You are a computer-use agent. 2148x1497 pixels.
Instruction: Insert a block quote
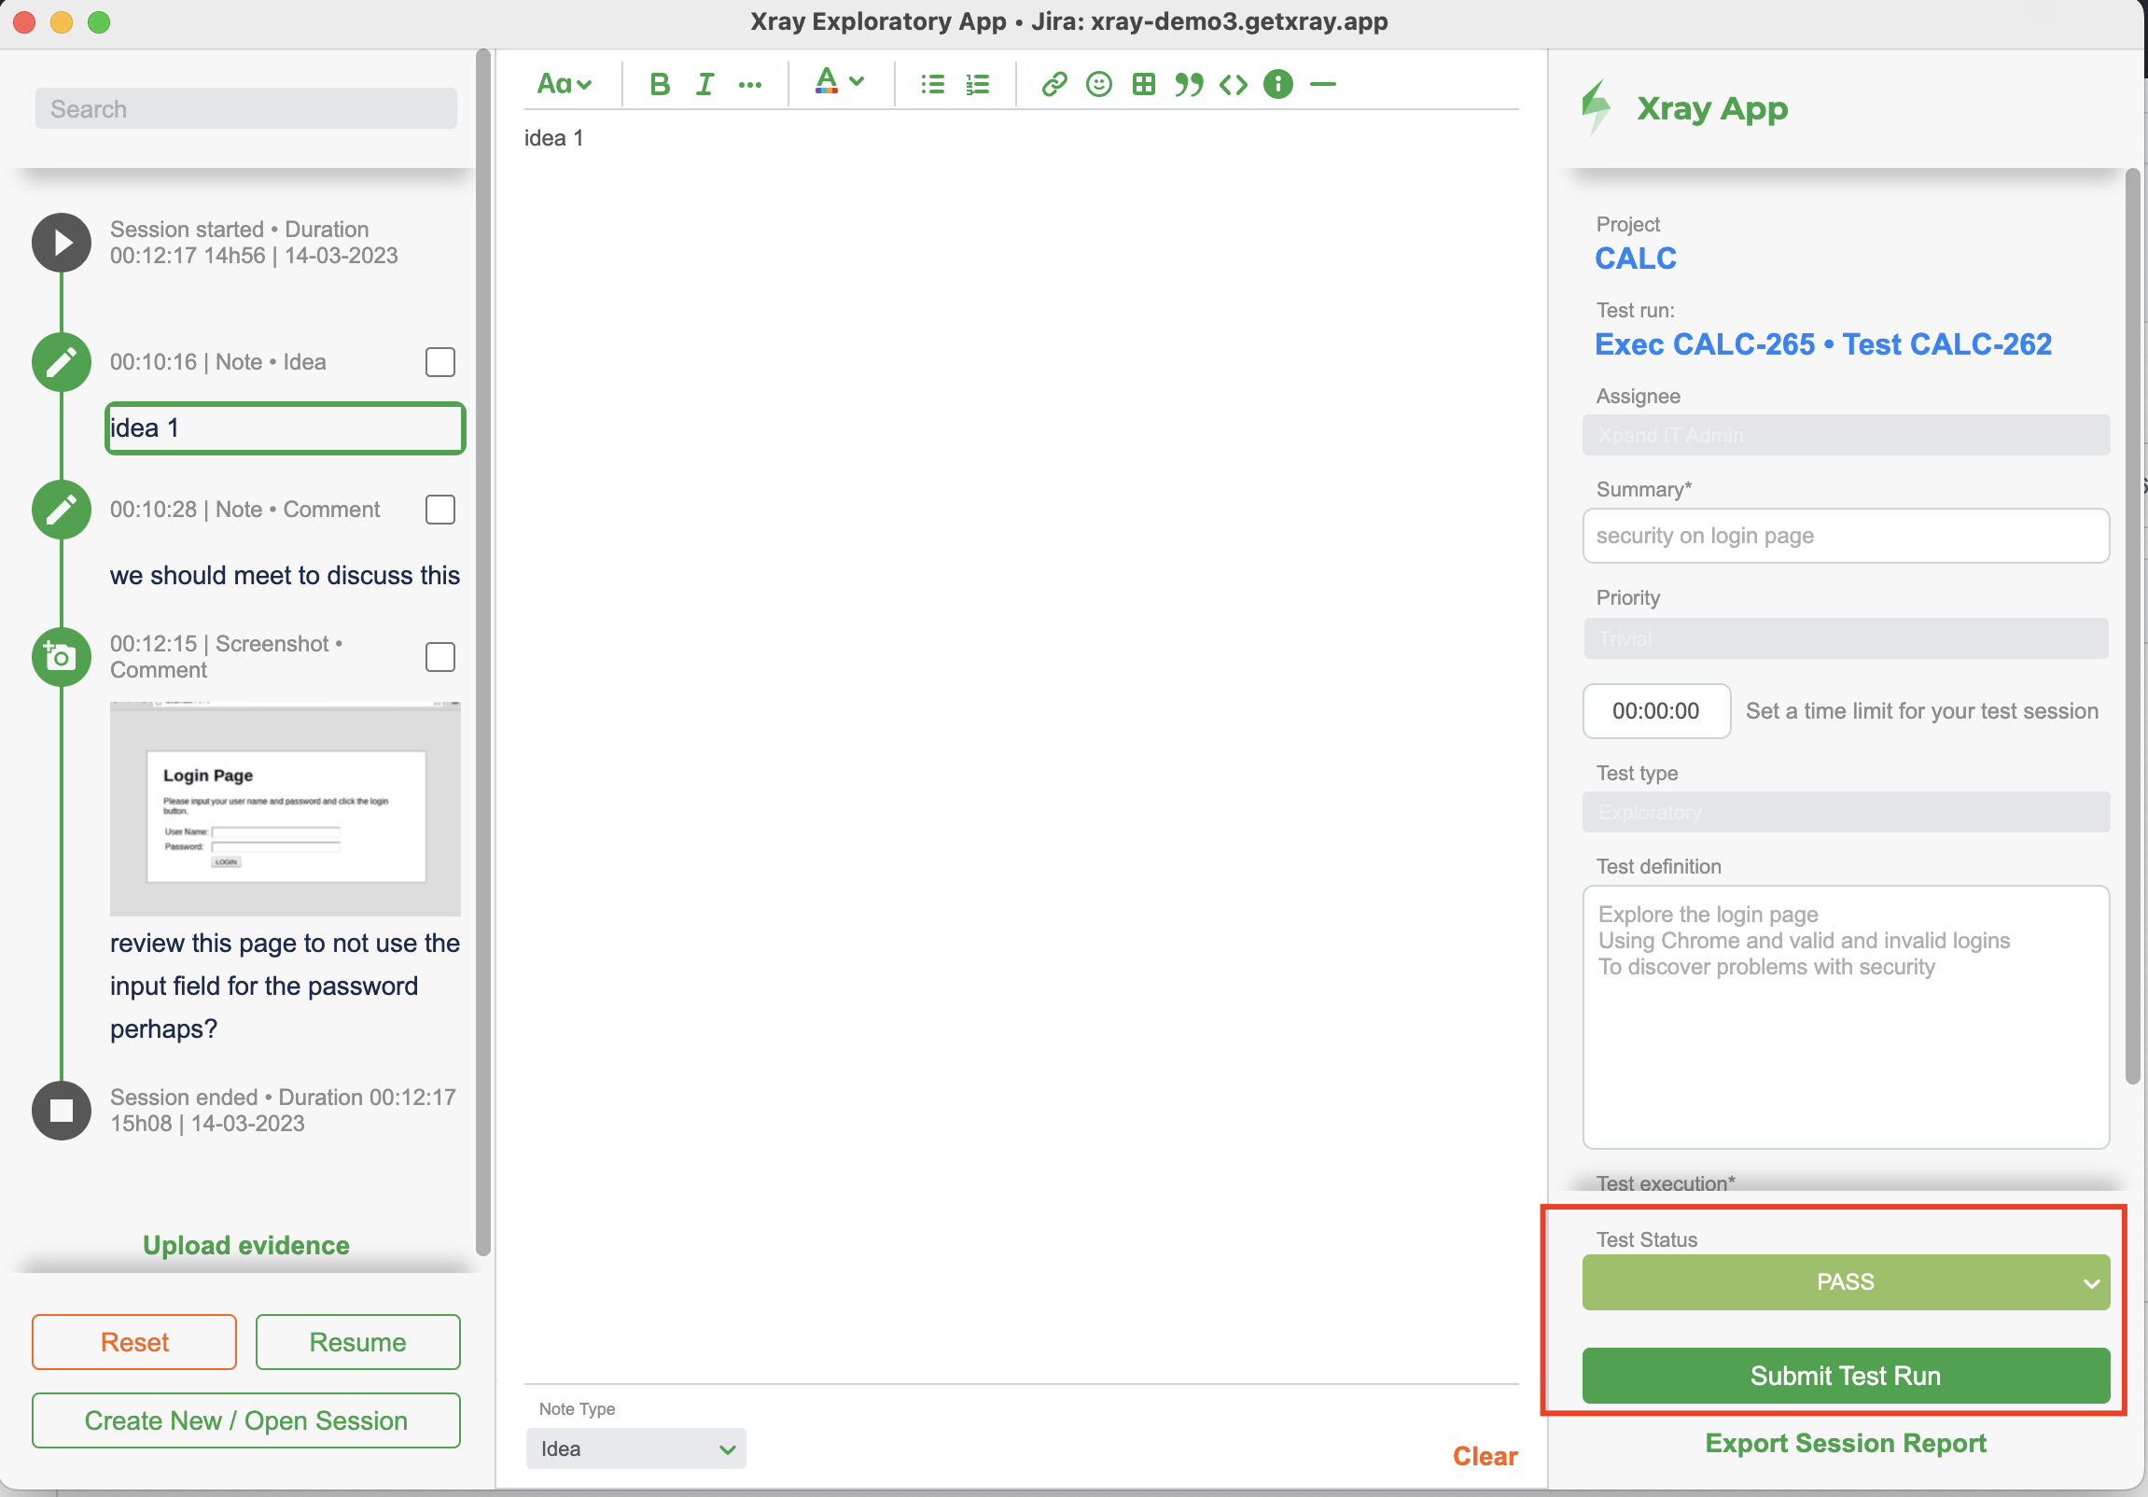tap(1188, 84)
